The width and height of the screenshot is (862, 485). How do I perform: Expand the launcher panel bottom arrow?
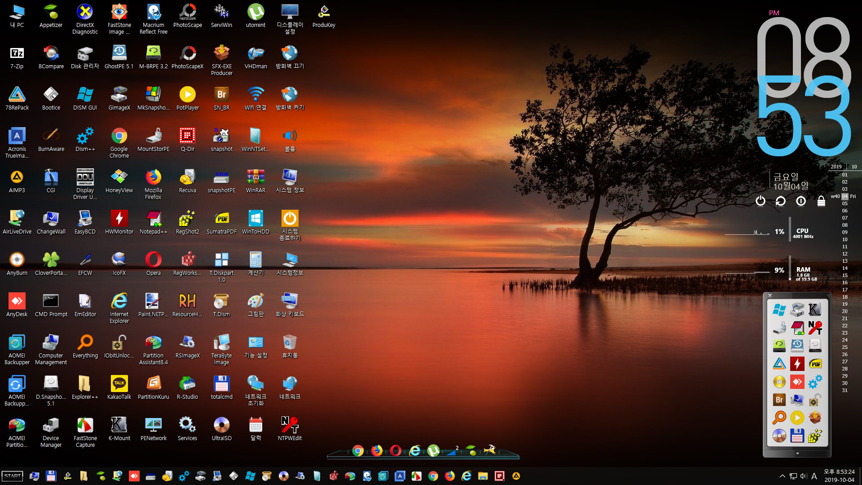tap(797, 454)
